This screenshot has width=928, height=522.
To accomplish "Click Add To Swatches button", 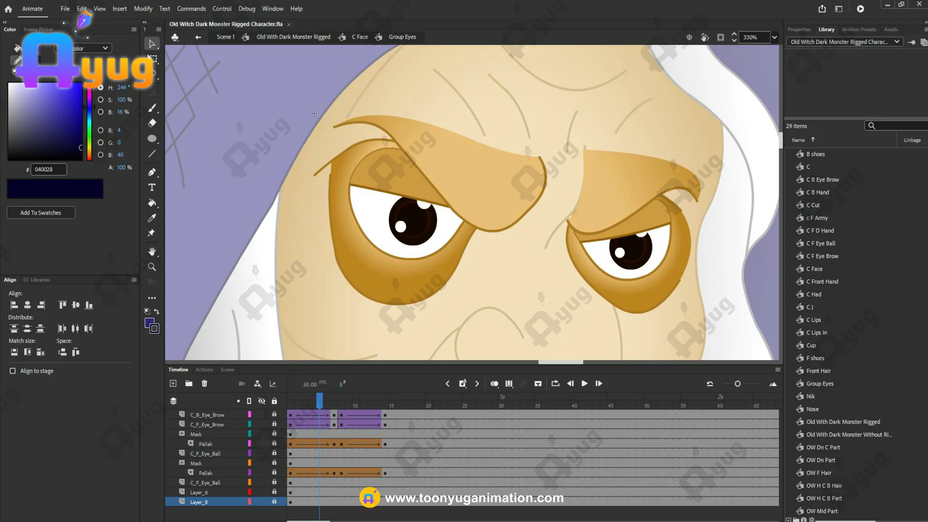I will click(x=41, y=213).
